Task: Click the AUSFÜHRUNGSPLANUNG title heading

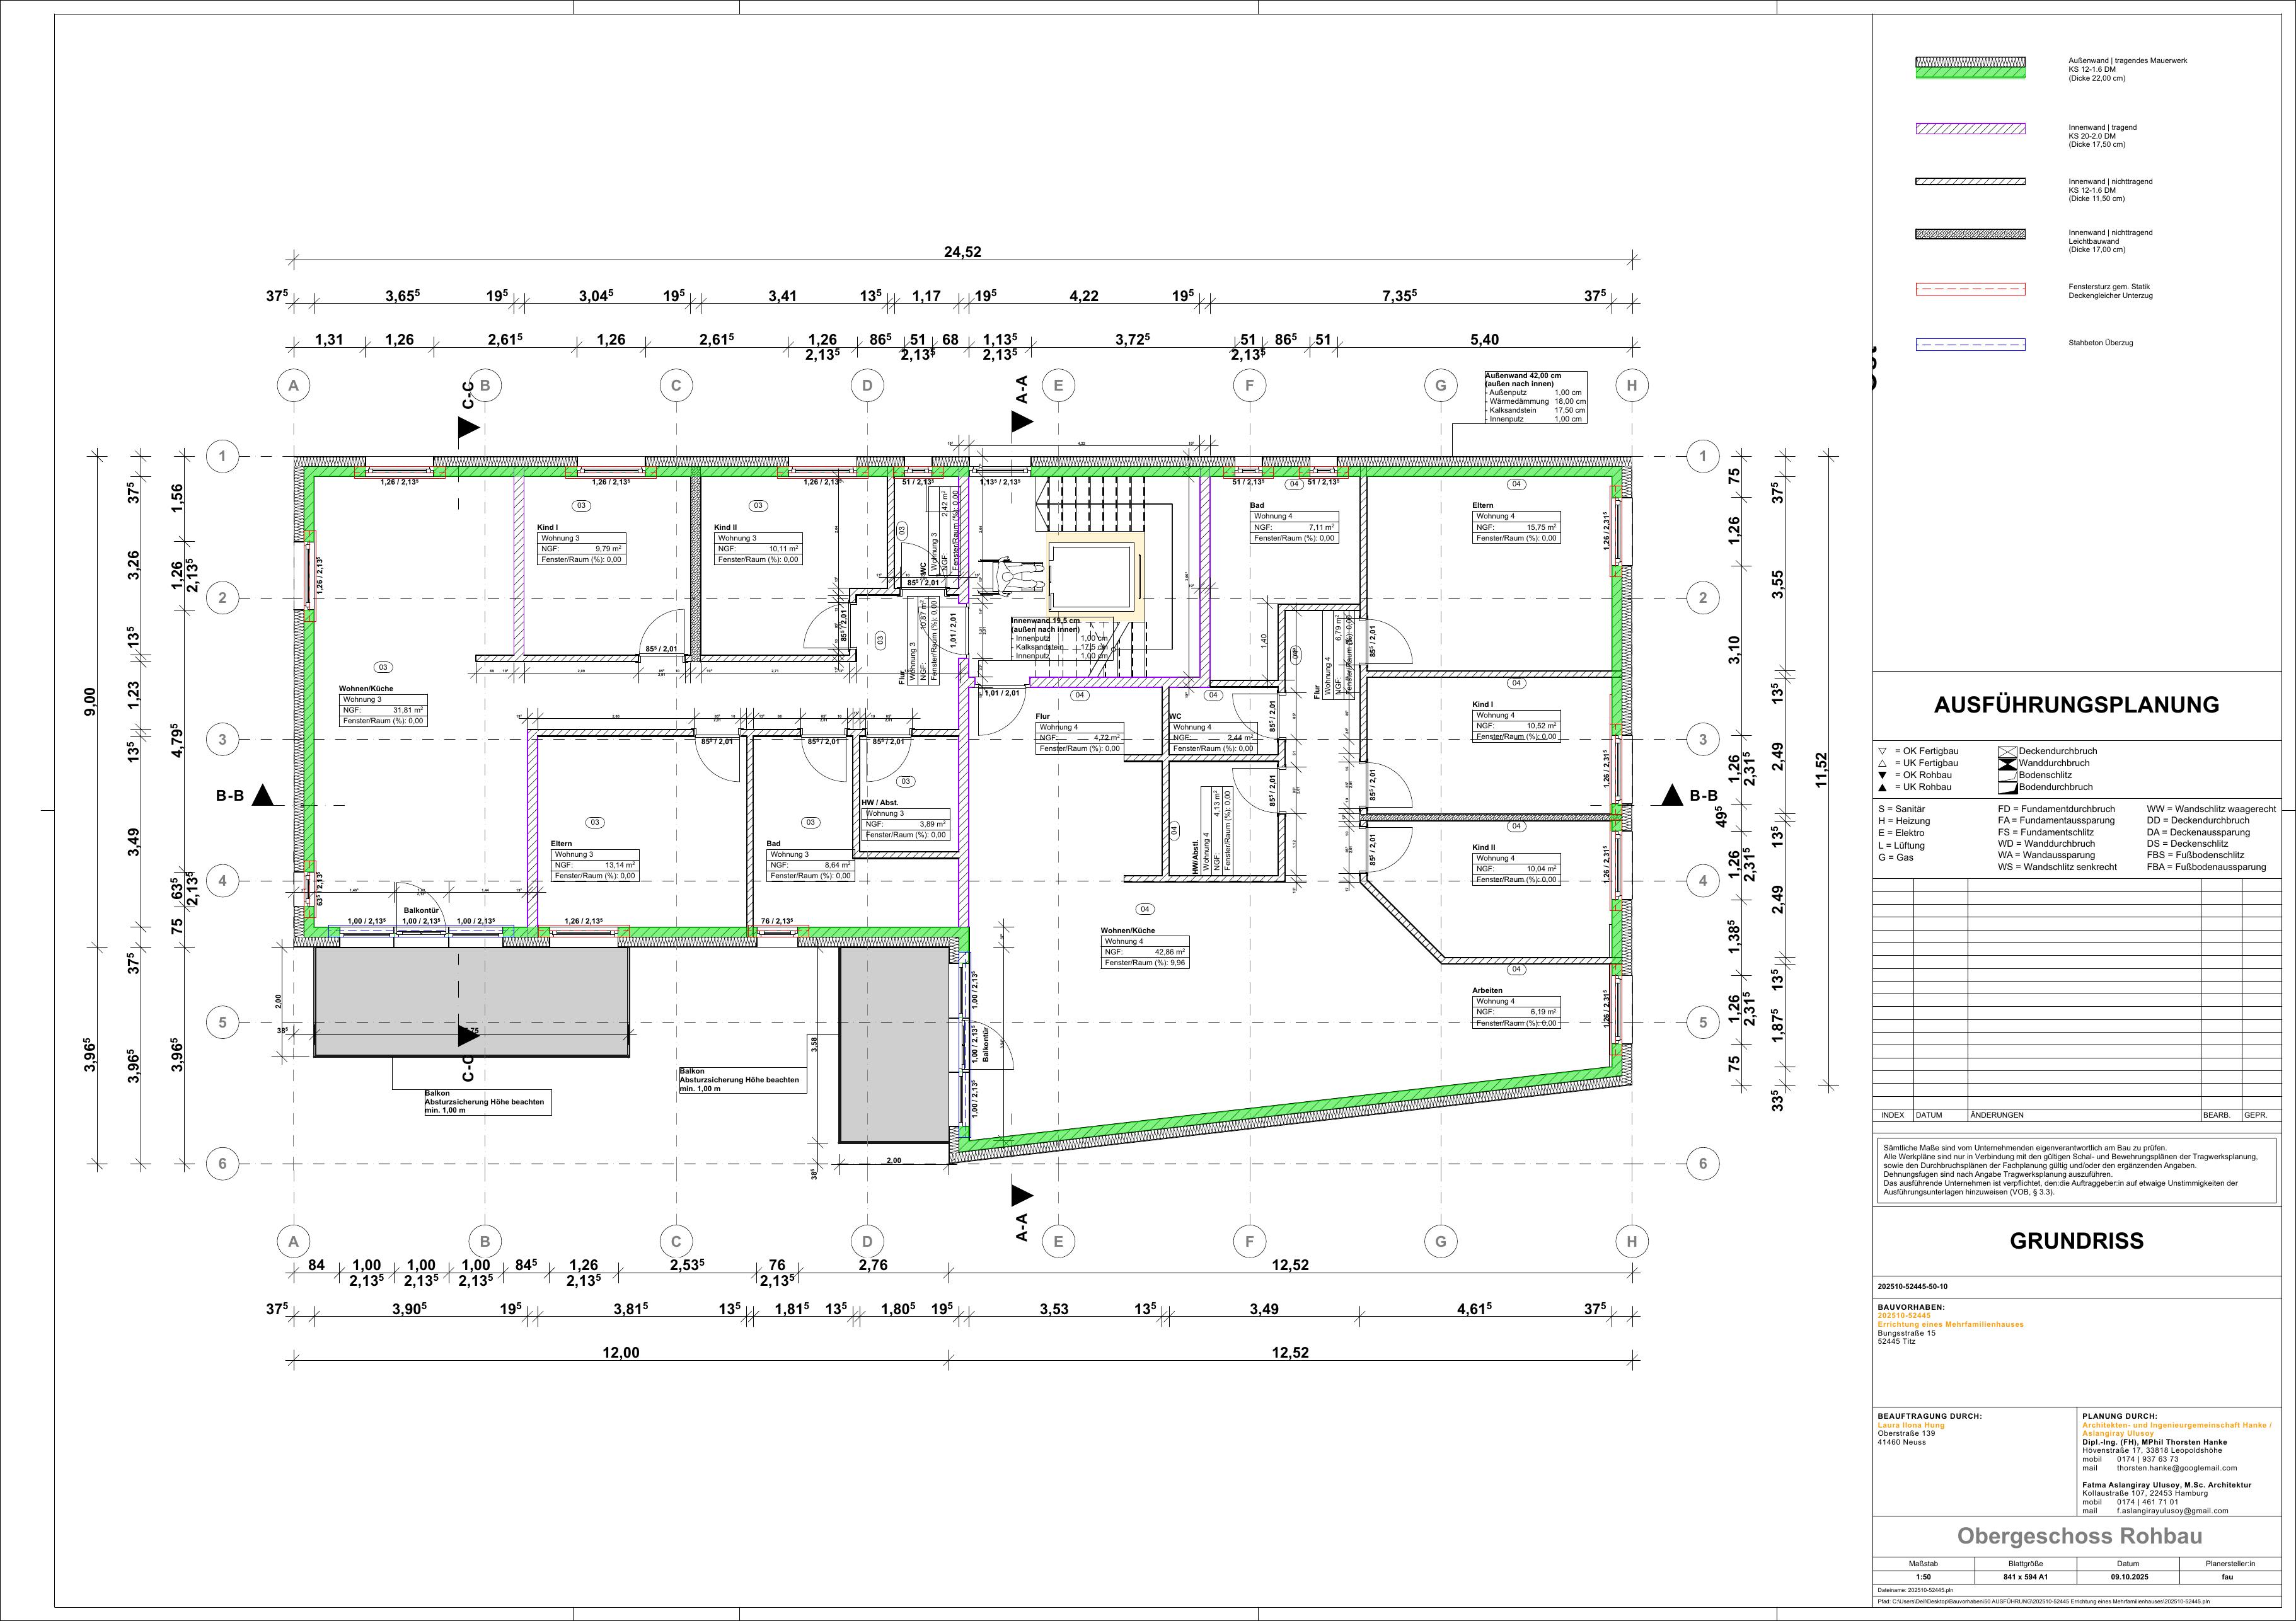Action: coord(2076,704)
